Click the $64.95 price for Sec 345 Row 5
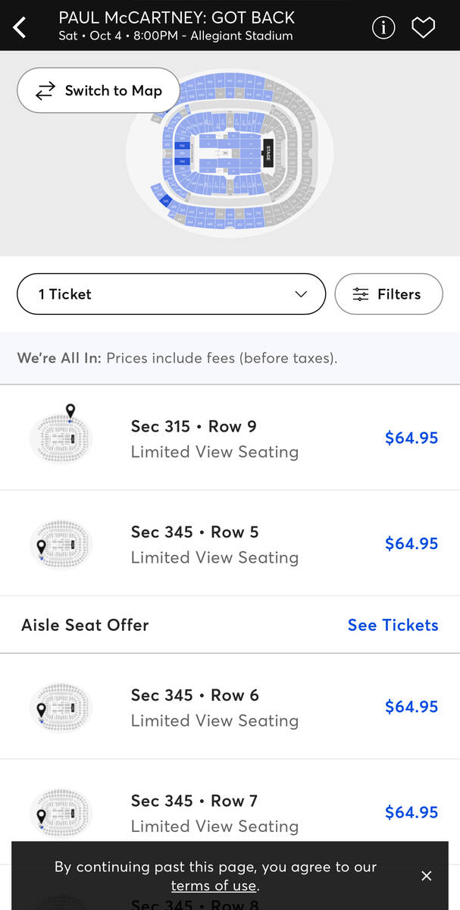 point(411,544)
